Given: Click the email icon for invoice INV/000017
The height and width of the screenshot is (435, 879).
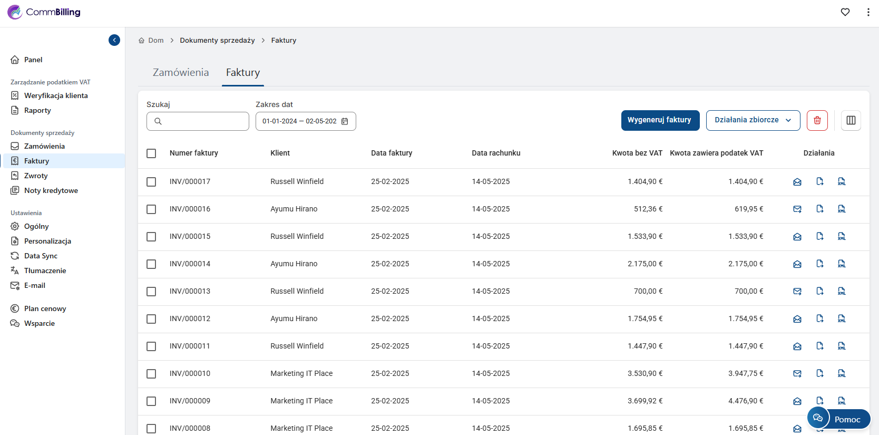Looking at the screenshot, I should pos(797,182).
